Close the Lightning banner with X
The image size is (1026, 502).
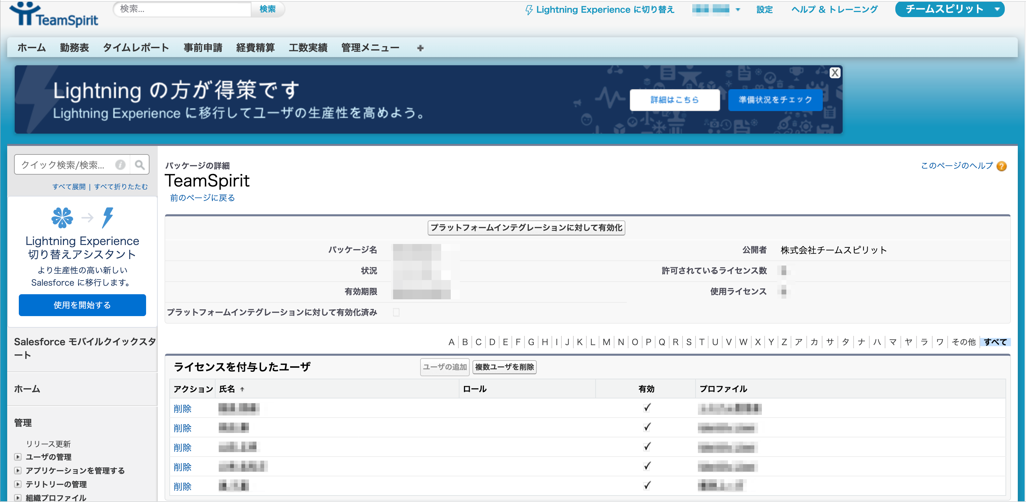click(x=835, y=73)
